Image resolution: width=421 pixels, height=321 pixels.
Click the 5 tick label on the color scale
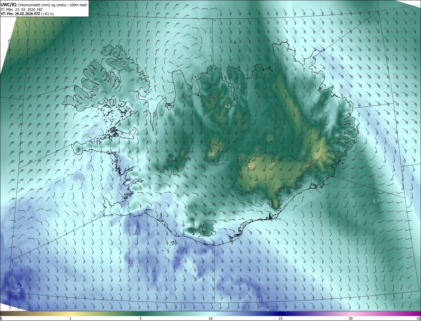pos(140,318)
